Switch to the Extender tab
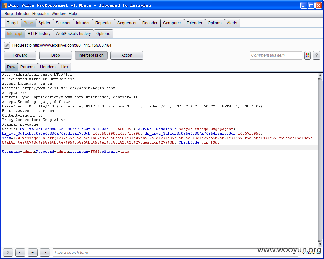 [x=194, y=23]
